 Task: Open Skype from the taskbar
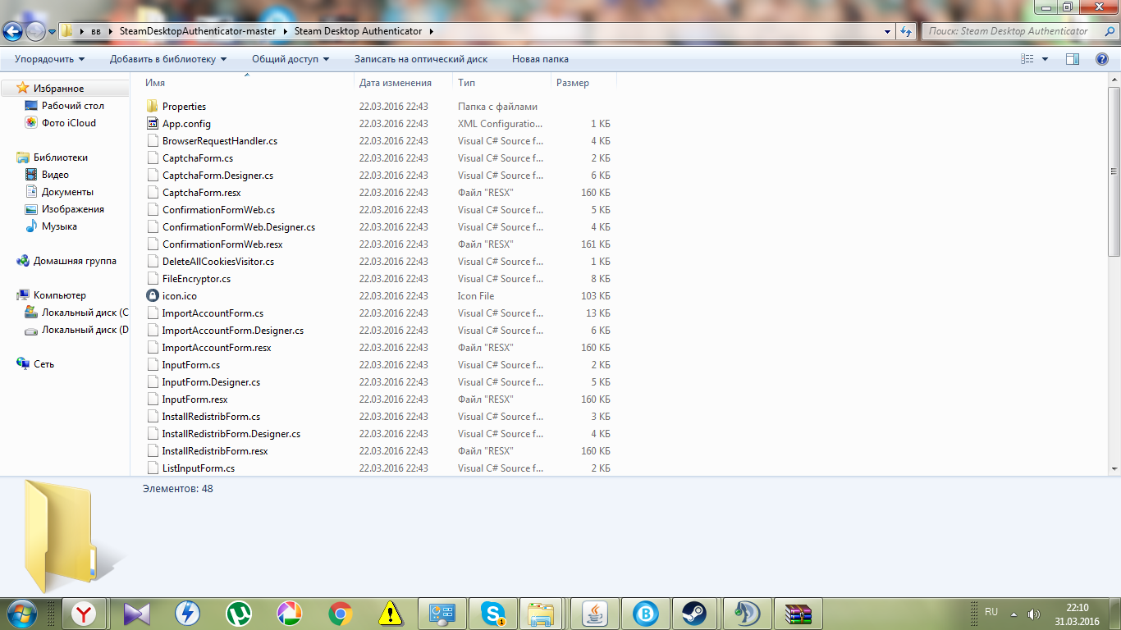point(493,614)
